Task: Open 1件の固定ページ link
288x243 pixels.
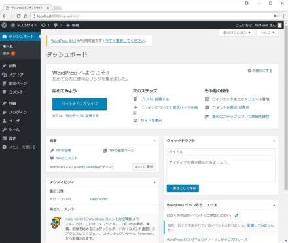Action: (x=122, y=151)
